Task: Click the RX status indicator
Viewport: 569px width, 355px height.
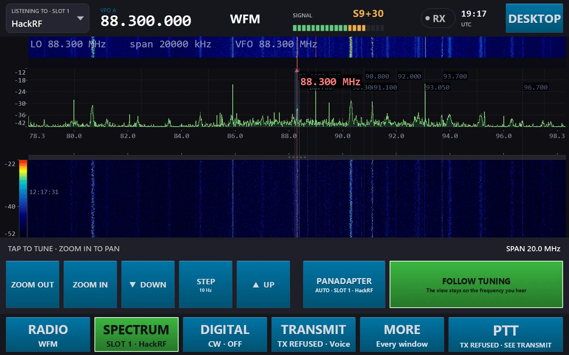Action: pyautogui.click(x=438, y=19)
